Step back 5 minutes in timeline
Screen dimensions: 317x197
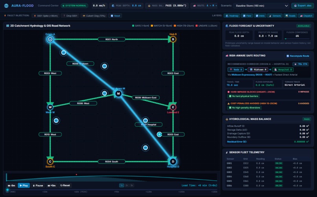click(11, 185)
